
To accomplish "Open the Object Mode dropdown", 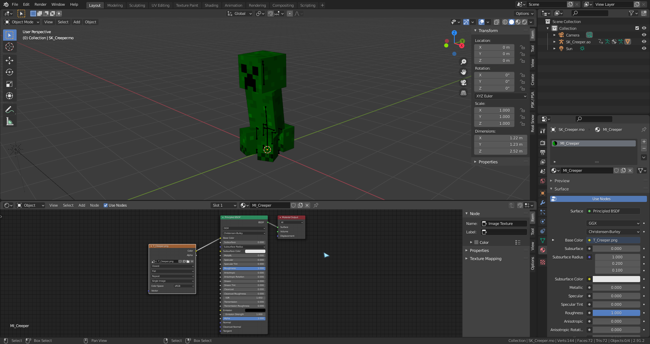I will point(22,22).
